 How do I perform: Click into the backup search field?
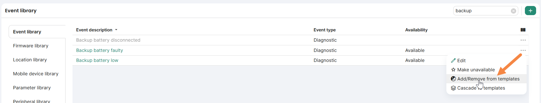click(x=482, y=11)
